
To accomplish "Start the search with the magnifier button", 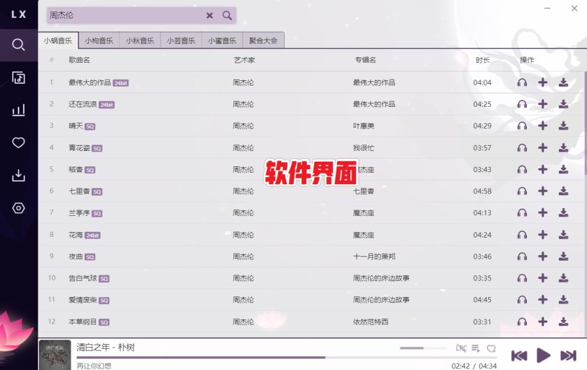I will [x=227, y=15].
